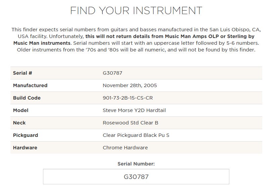This screenshot has width=276, height=187.
Task: Select the "Serial #" row label
Action: pos(22,73)
